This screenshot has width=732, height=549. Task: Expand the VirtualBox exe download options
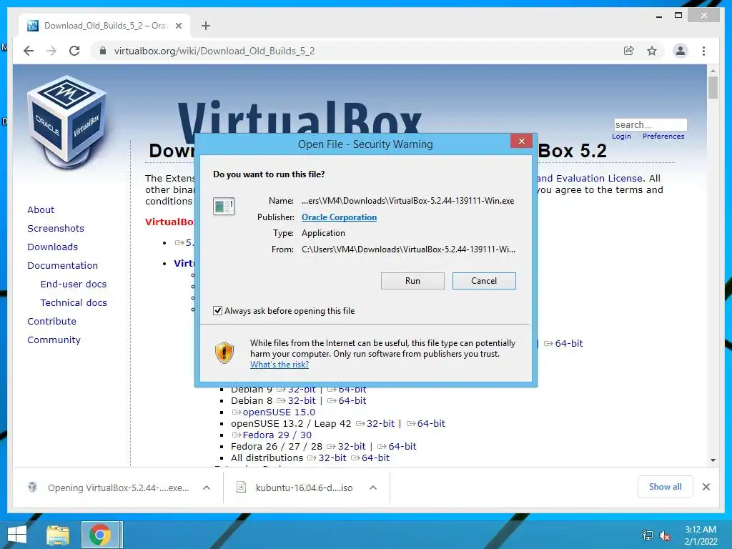[x=207, y=488]
